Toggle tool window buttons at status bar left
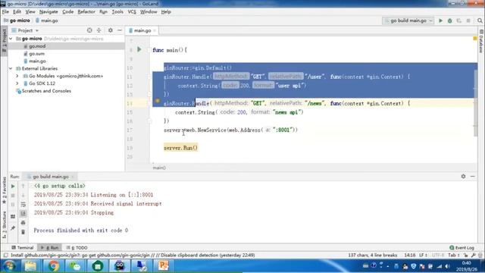The width and height of the screenshot is (485, 273). (5, 255)
